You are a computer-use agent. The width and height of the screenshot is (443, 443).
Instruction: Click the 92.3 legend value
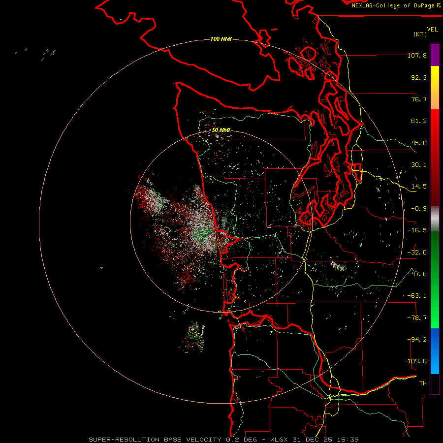[419, 77]
